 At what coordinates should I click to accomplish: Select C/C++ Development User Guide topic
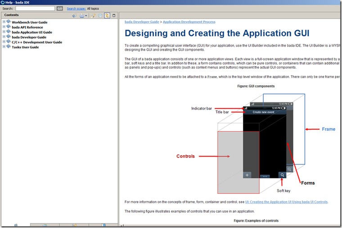[x=37, y=42]
